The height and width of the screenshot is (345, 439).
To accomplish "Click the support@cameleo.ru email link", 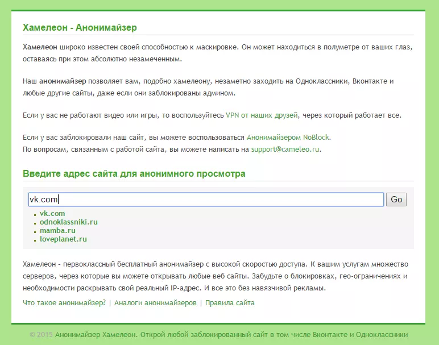I will [286, 150].
